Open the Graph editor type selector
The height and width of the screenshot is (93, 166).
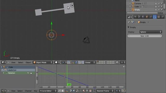[x=4, y=91]
